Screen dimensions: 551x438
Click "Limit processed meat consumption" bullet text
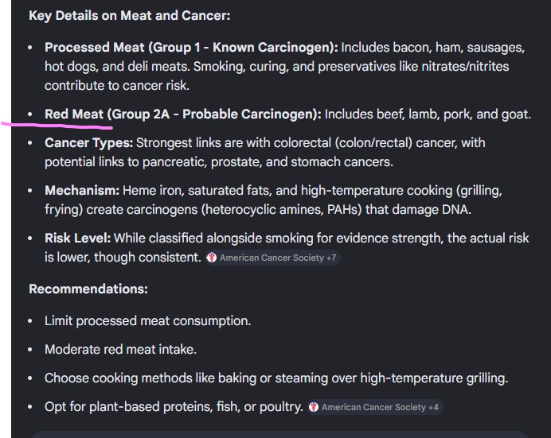pos(147,321)
